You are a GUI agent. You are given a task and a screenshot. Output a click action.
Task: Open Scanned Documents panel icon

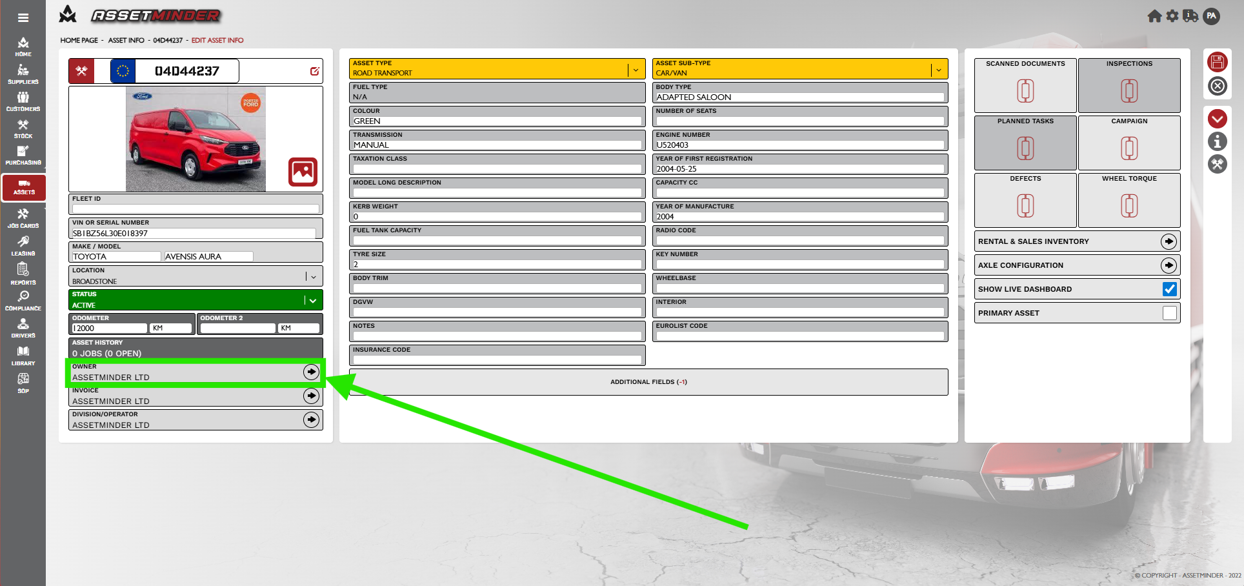point(1025,90)
